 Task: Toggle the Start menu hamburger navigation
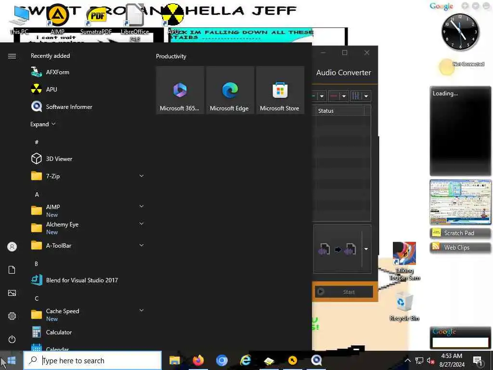pyautogui.click(x=12, y=56)
